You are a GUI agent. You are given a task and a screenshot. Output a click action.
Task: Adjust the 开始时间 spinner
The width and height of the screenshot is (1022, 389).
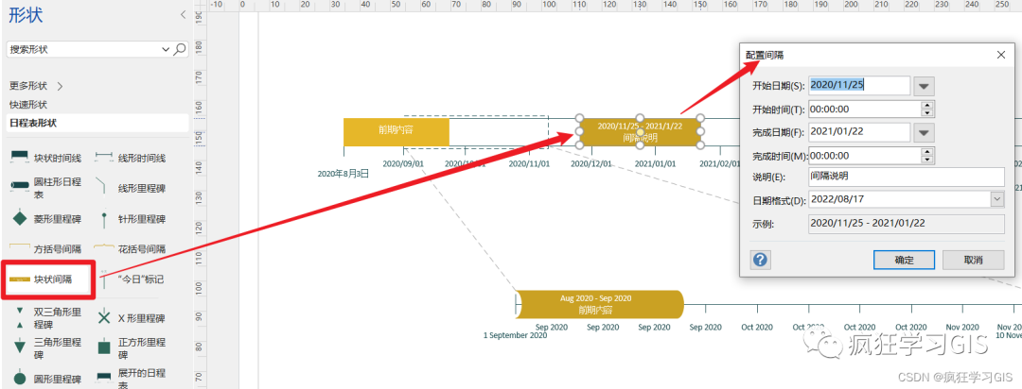(928, 109)
